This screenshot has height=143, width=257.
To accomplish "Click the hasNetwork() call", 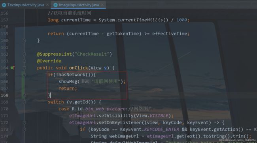I will [74, 75].
